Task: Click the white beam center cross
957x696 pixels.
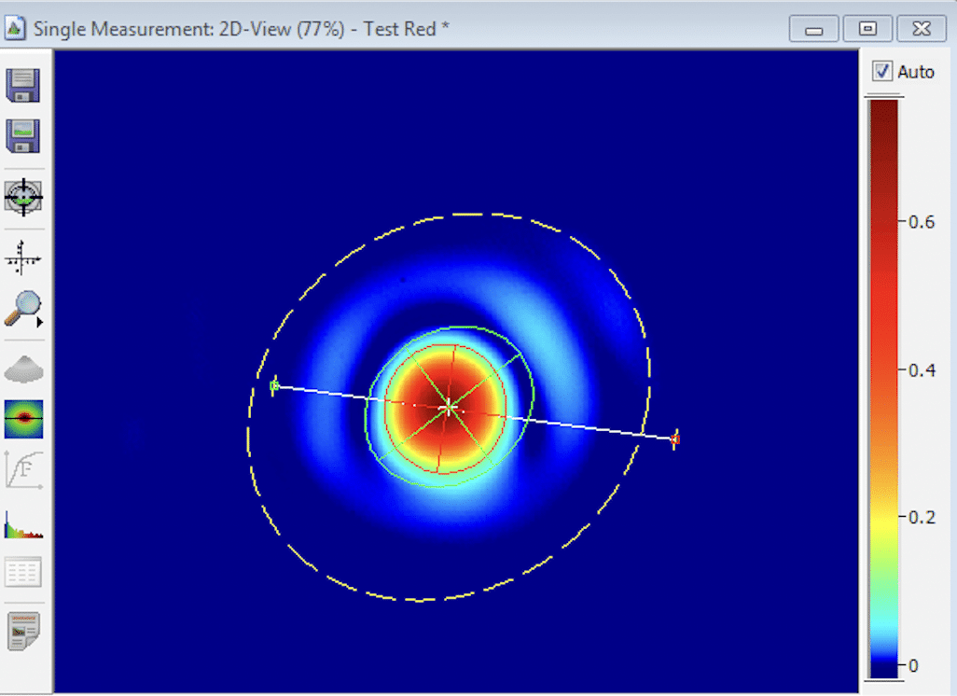Action: point(449,407)
